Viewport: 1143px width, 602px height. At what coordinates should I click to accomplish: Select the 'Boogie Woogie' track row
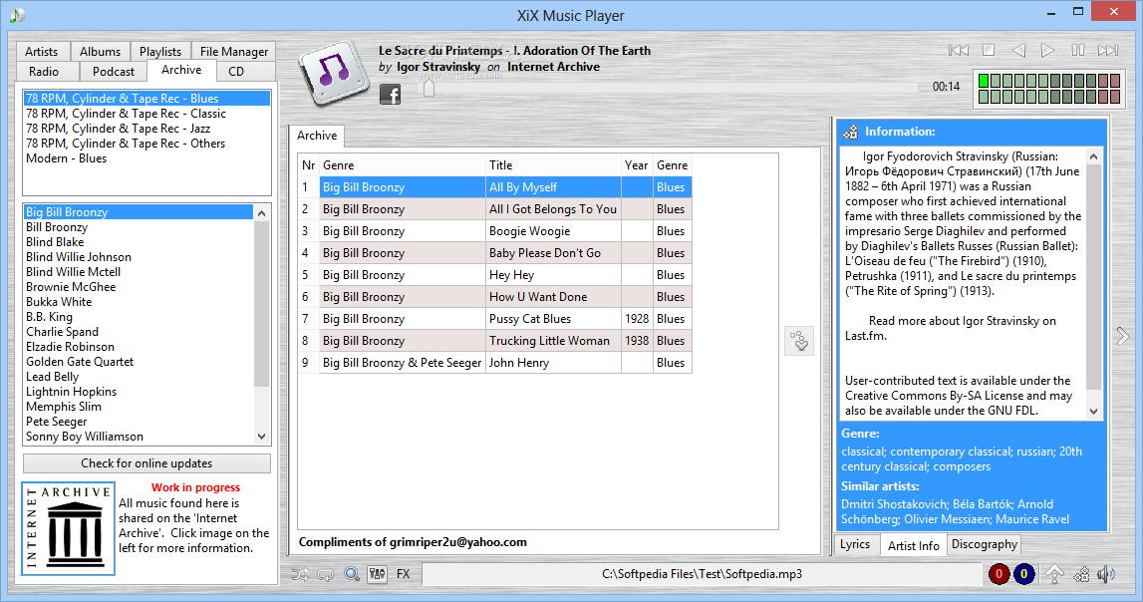click(x=495, y=231)
